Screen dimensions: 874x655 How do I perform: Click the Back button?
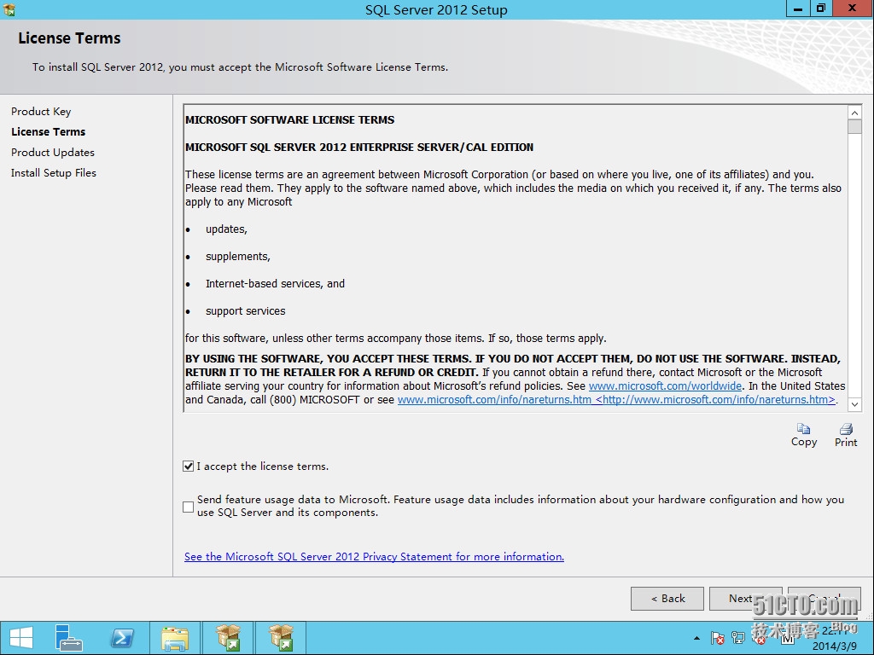tap(667, 599)
